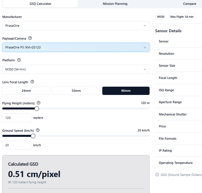Image resolution: width=202 pixels, height=193 pixels.
Task: Open the Payload/Camera dropdown showing P3 iXM-GS120
Action: (x=76, y=47)
